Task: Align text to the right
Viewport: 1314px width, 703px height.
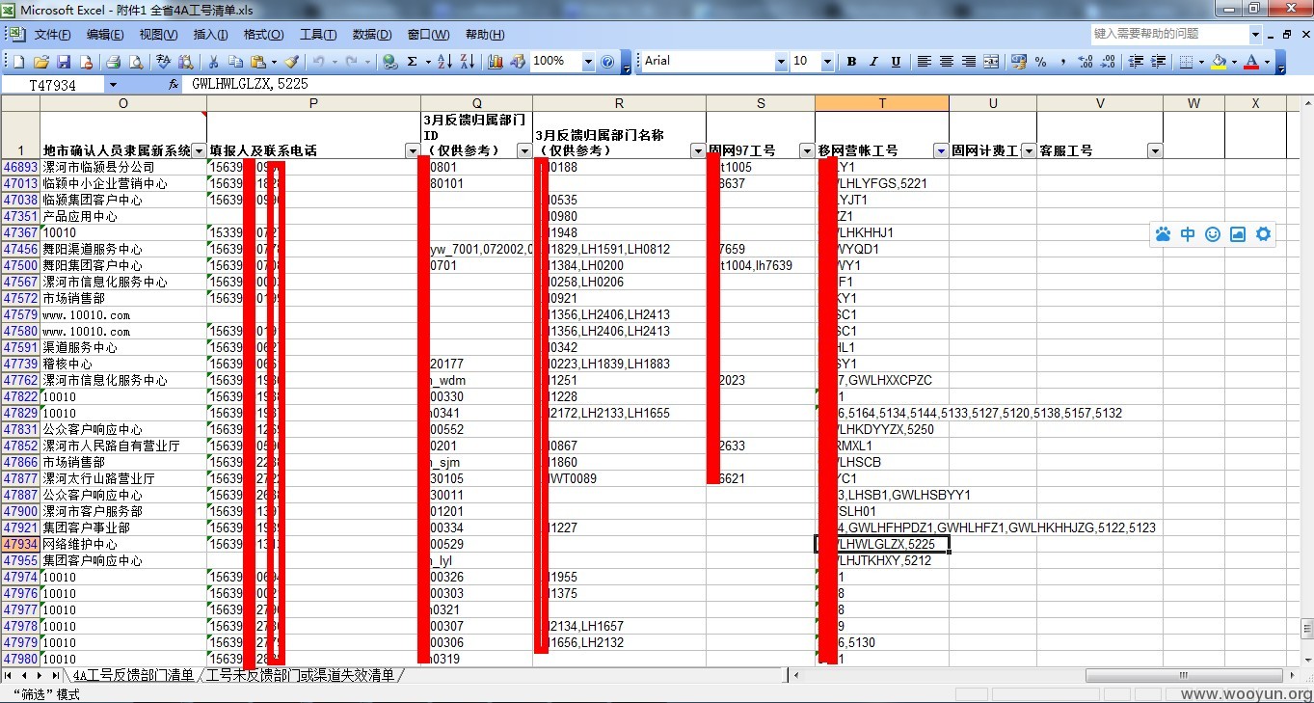Action: [968, 62]
